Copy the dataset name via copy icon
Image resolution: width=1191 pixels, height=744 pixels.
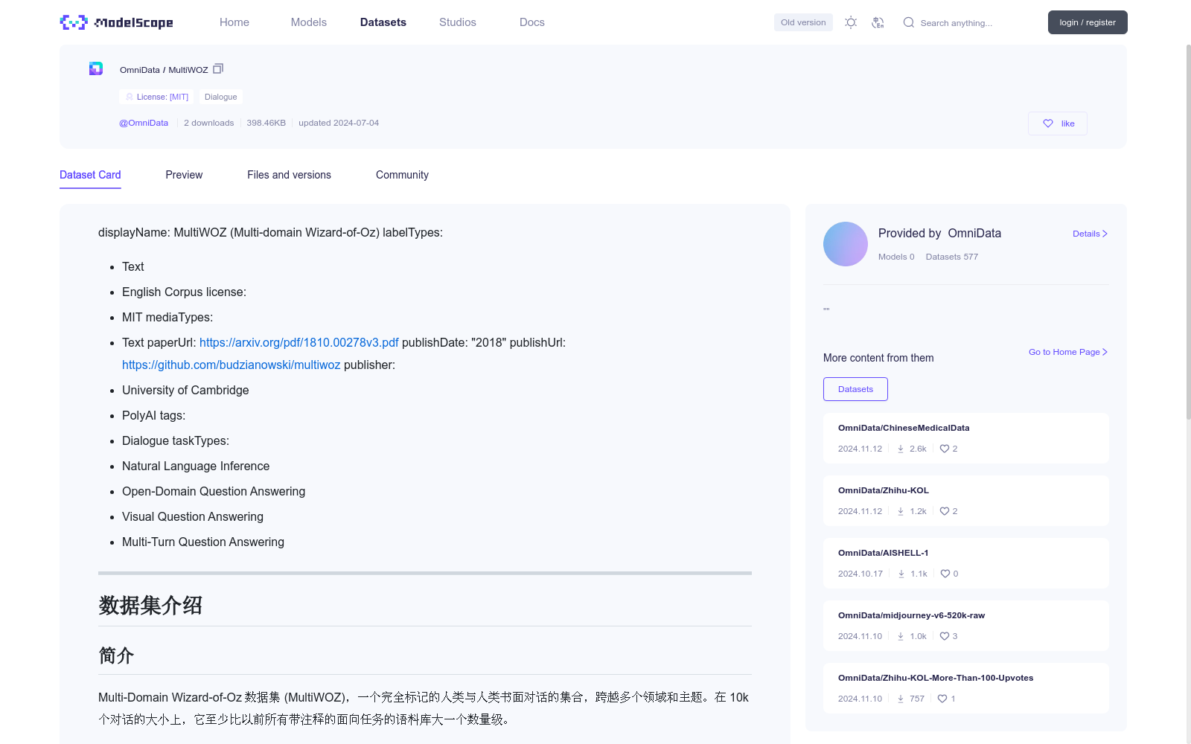click(x=217, y=68)
